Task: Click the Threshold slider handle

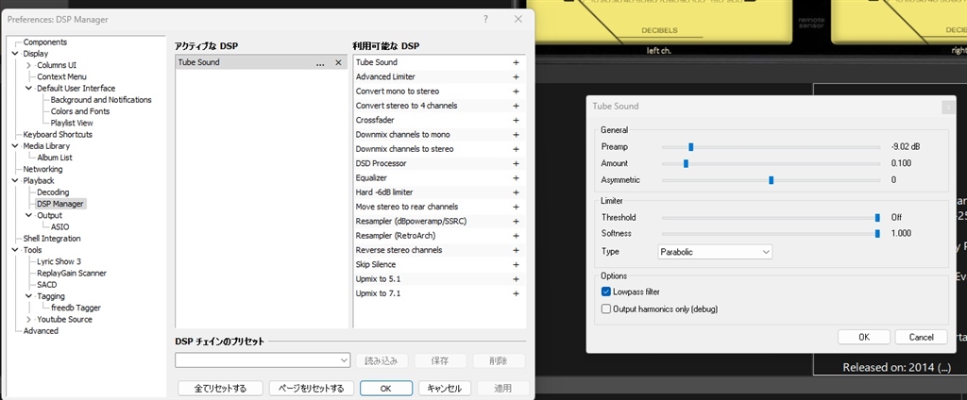Action: pos(876,218)
